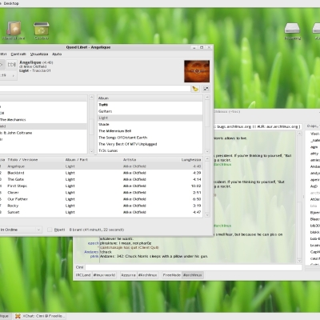320x320 pixels.
Task: Click the search options icon beside the broom
Action: [206, 89]
